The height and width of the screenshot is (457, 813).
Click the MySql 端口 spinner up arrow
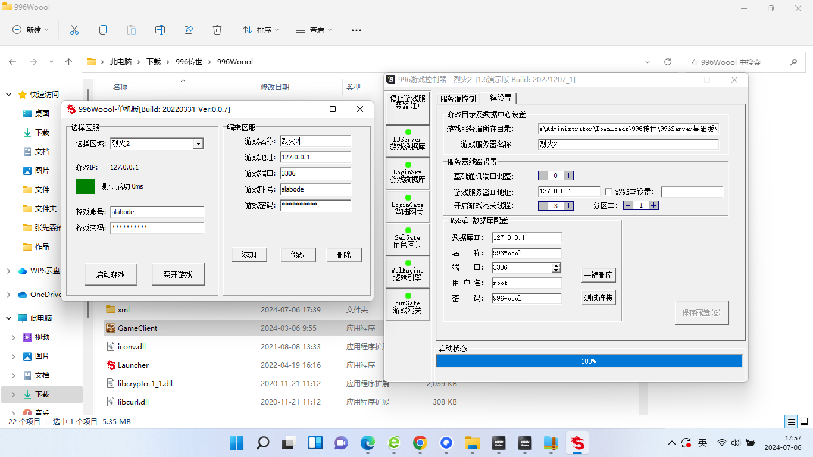(556, 265)
